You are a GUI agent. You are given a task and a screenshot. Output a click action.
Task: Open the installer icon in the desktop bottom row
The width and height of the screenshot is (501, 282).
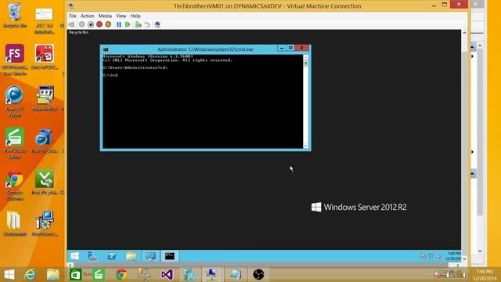45,223
